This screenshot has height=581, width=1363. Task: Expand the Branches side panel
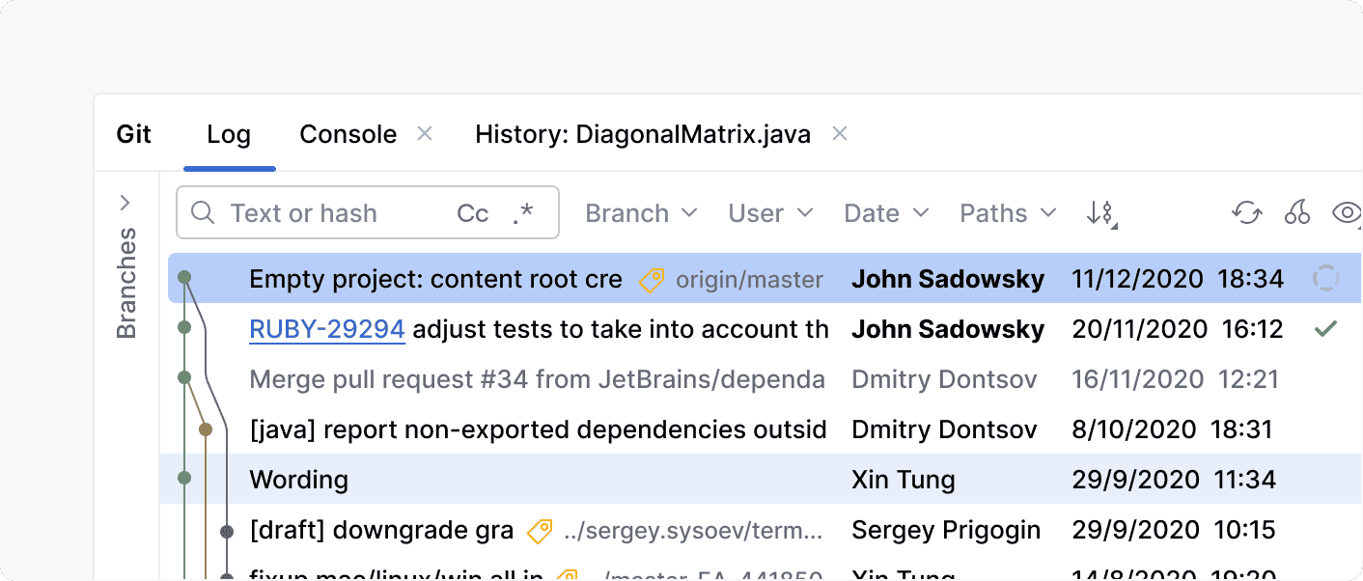[x=125, y=203]
